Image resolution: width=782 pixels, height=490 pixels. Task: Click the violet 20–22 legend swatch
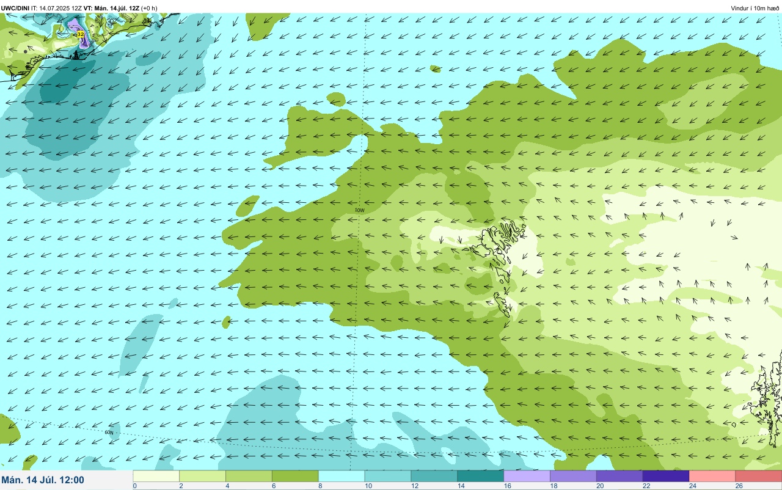click(x=620, y=476)
